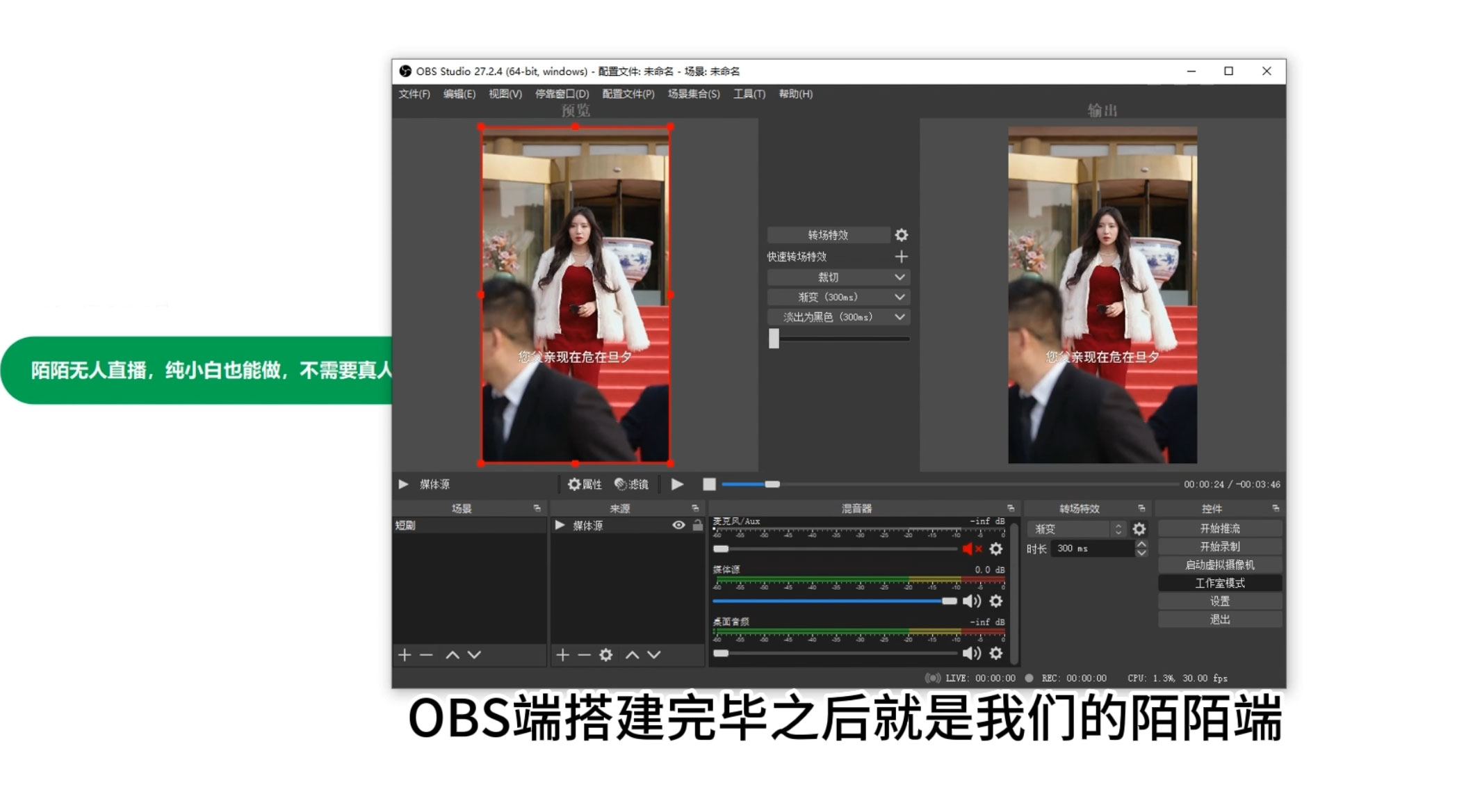Open properties of the 媒体源 via 属性 gear icon
Viewport: 1457px width, 801px height.
[586, 485]
